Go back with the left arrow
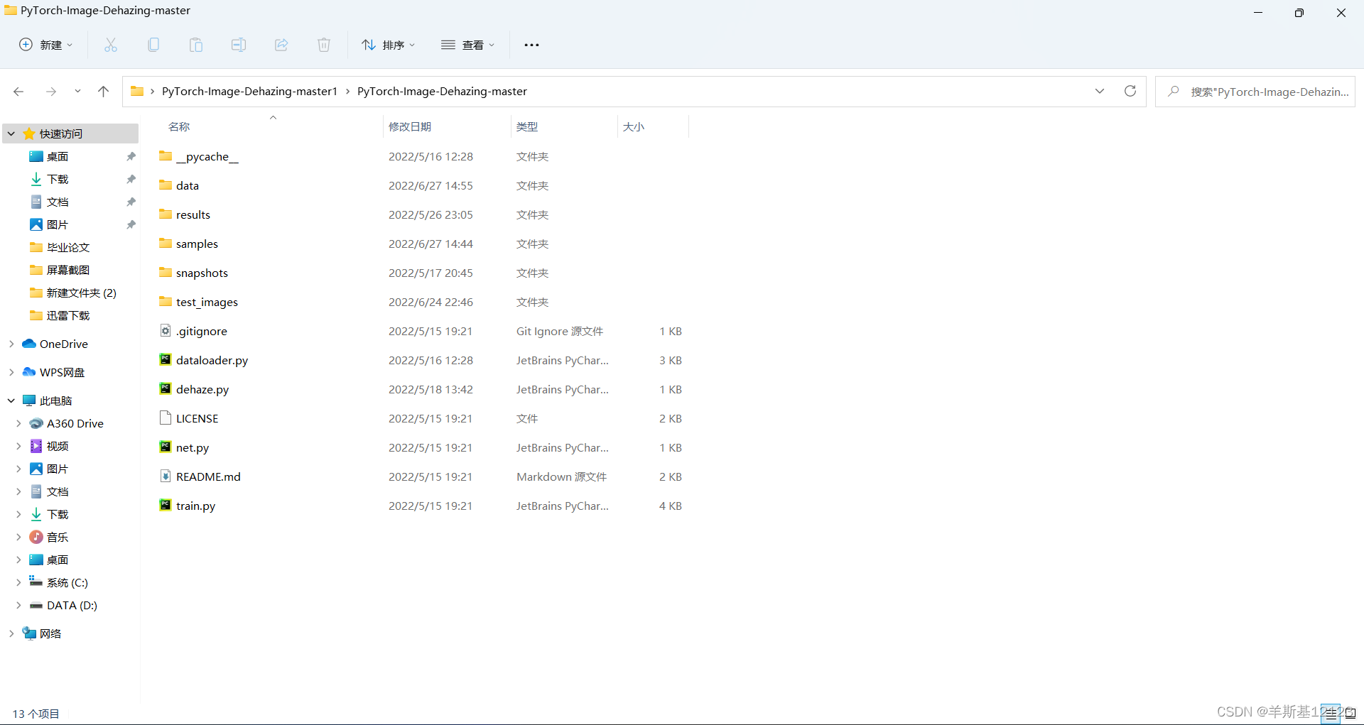Screen dimensions: 1364x725 point(19,92)
